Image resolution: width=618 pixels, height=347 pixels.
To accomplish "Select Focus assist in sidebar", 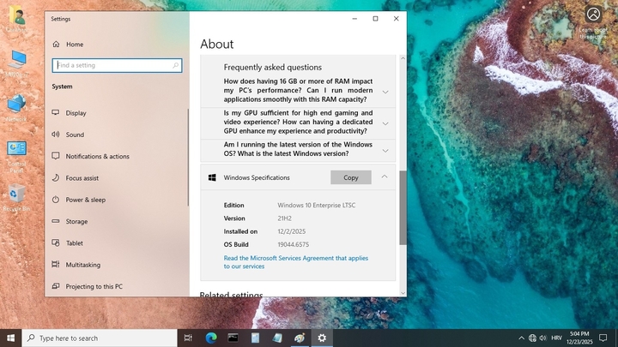I will (x=82, y=178).
